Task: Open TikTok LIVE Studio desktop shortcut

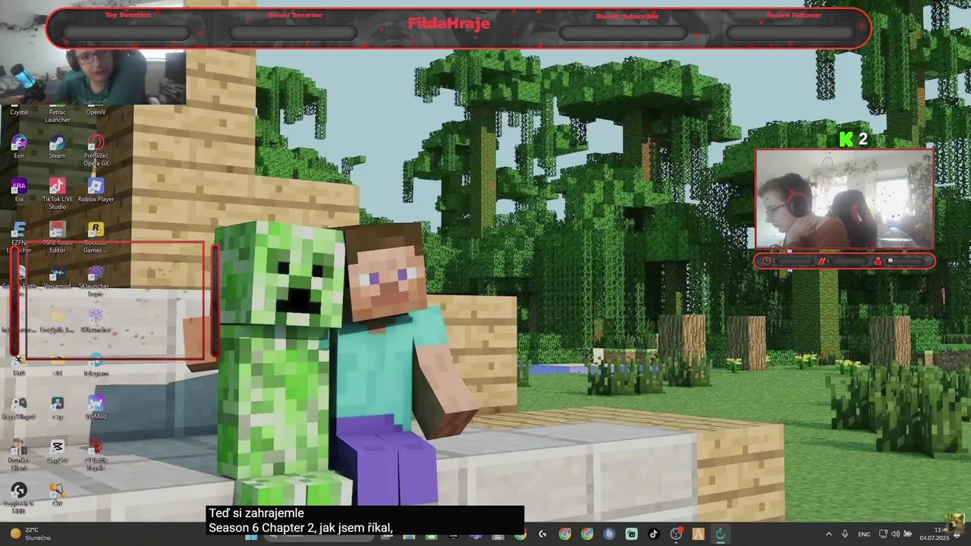Action: (x=57, y=194)
